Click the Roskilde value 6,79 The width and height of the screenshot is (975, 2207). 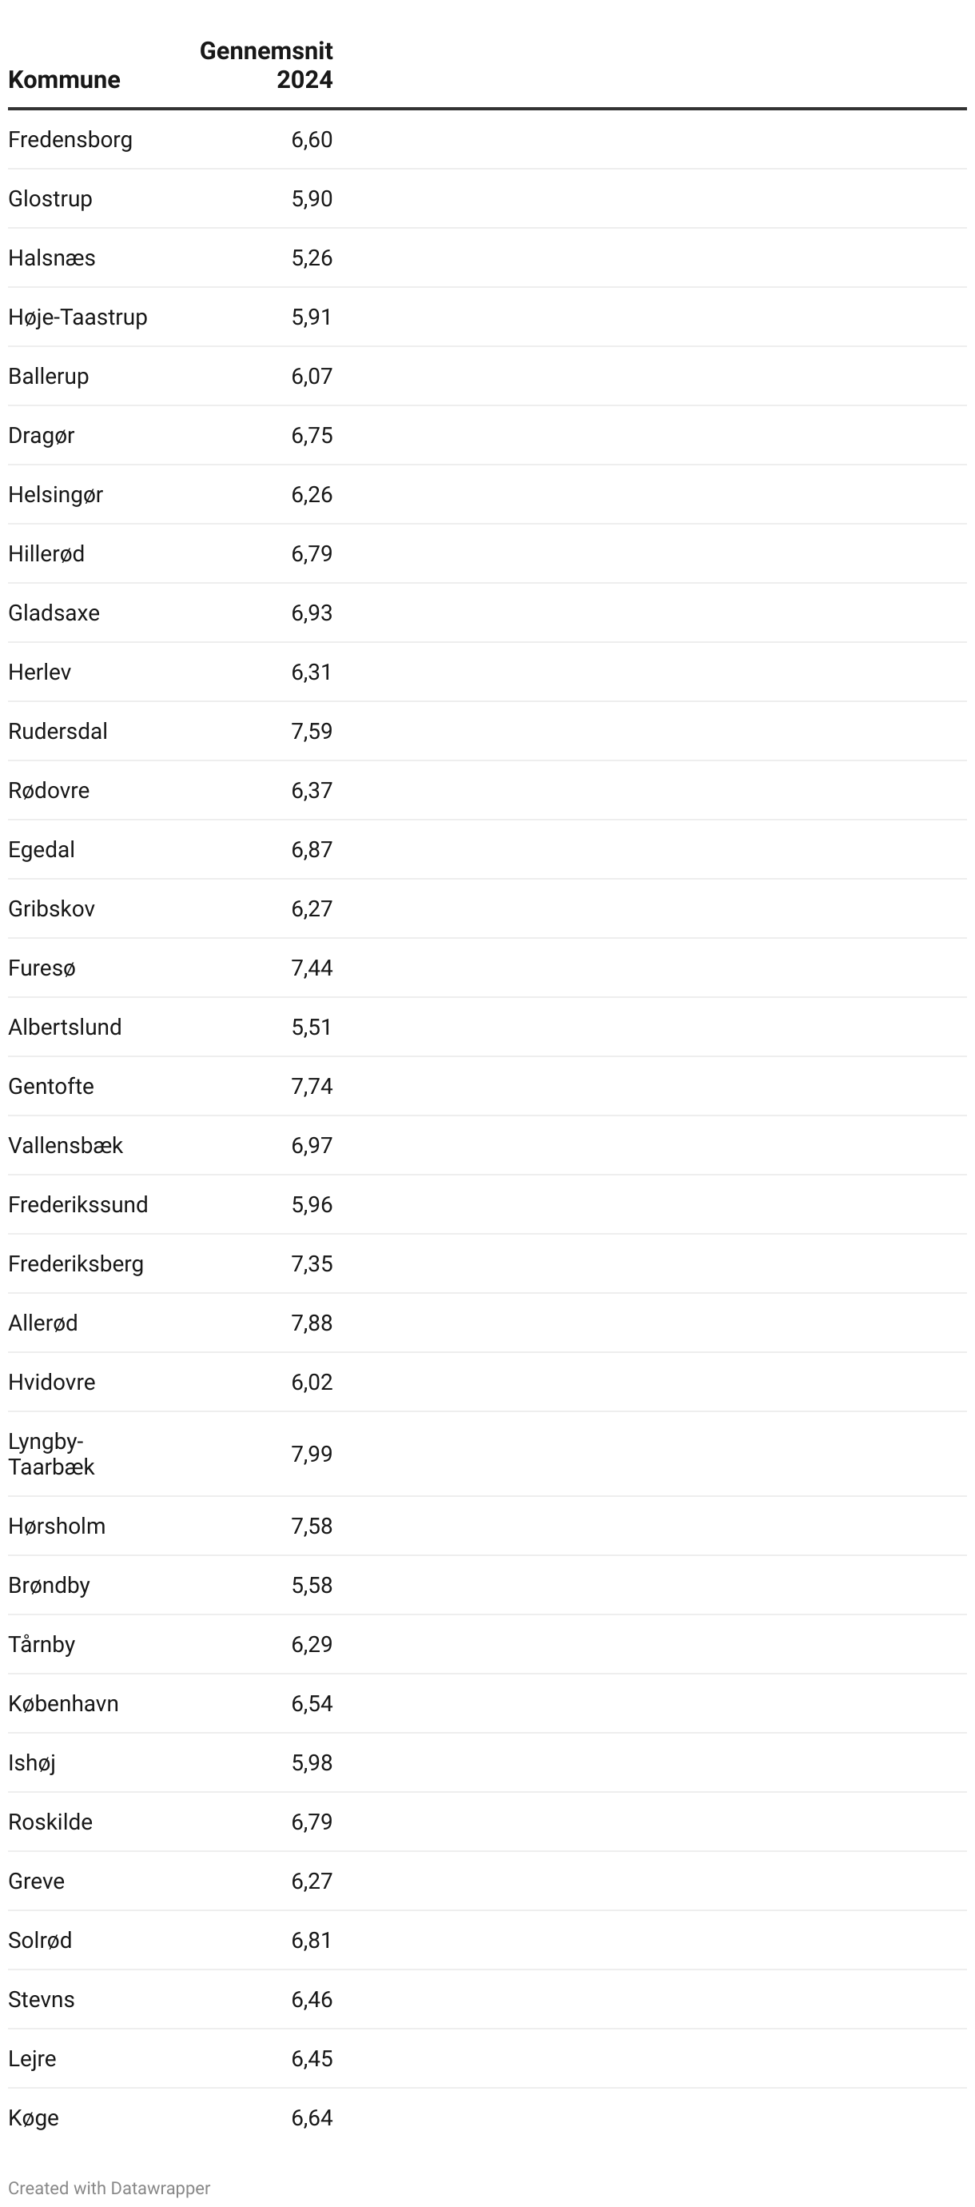312,1822
